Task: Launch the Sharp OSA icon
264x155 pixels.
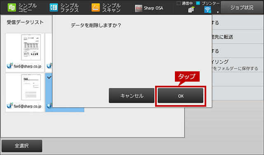Action: 139,8
